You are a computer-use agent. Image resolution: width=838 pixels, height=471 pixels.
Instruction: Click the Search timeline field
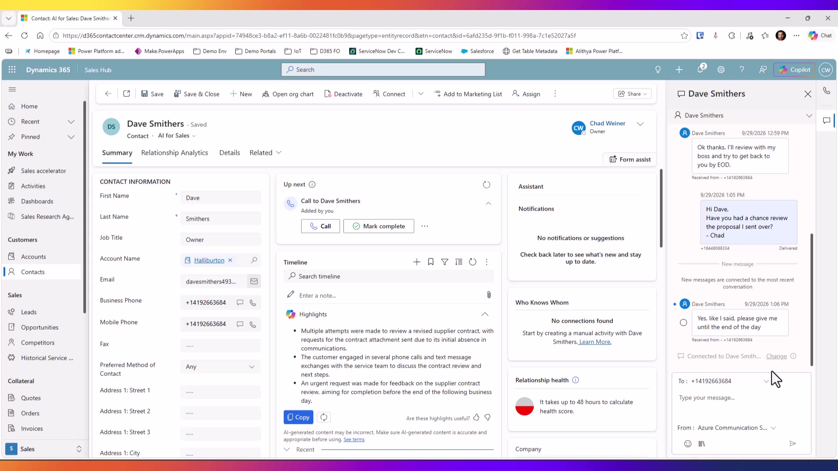[388, 276]
